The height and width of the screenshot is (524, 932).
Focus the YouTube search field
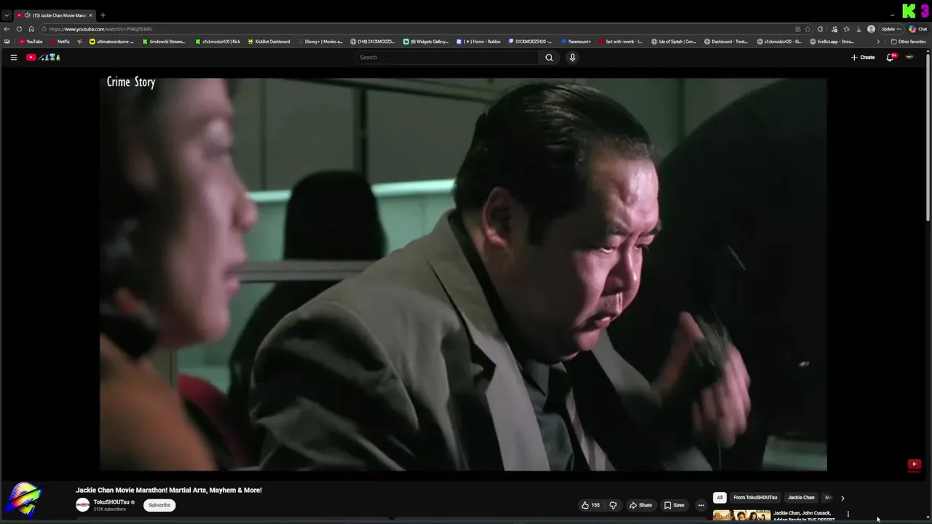(x=447, y=57)
